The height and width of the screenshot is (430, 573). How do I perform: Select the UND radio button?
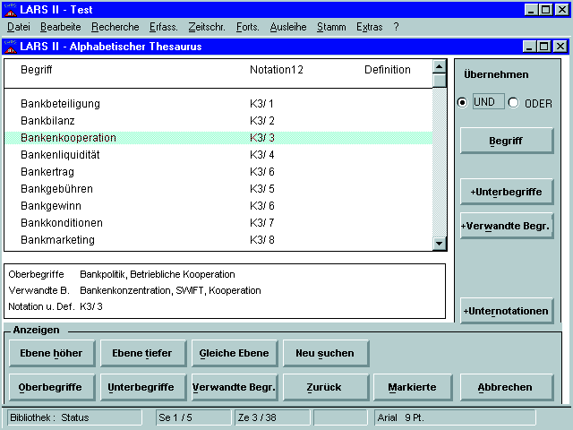(x=462, y=102)
